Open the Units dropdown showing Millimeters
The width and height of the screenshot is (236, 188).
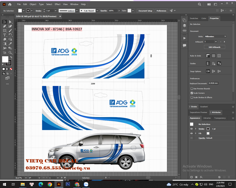(x=215, y=36)
